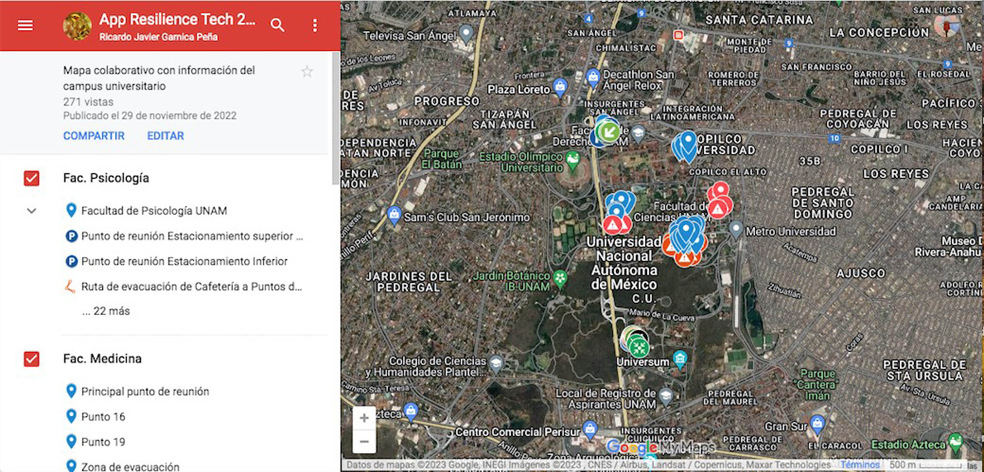The width and height of the screenshot is (984, 472).
Task: Click the Metro station icon near Chimalistac
Action: pyautogui.click(x=678, y=35)
